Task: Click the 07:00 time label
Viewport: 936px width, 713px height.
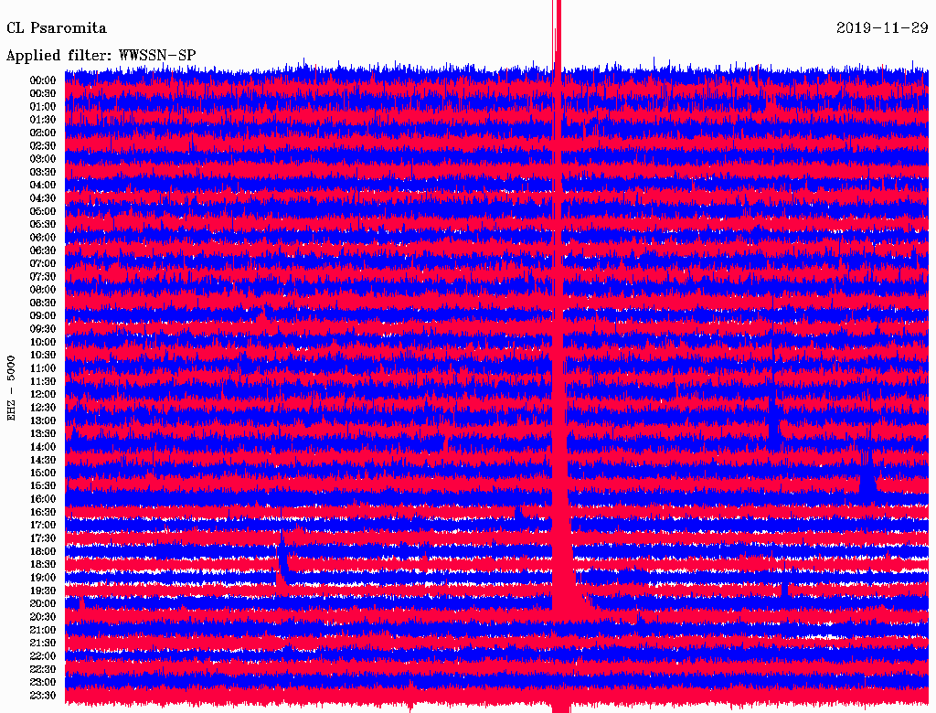Action: point(43,263)
